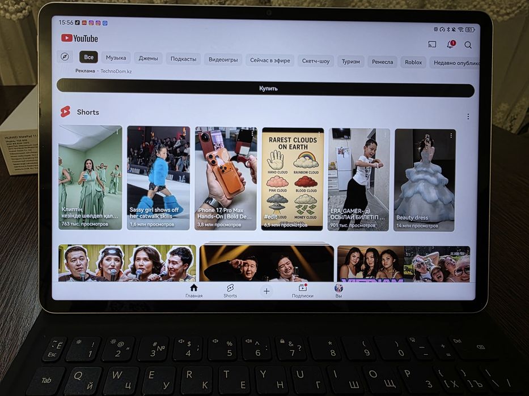
Task: Go to Главная home tab
Action: pyautogui.click(x=194, y=291)
